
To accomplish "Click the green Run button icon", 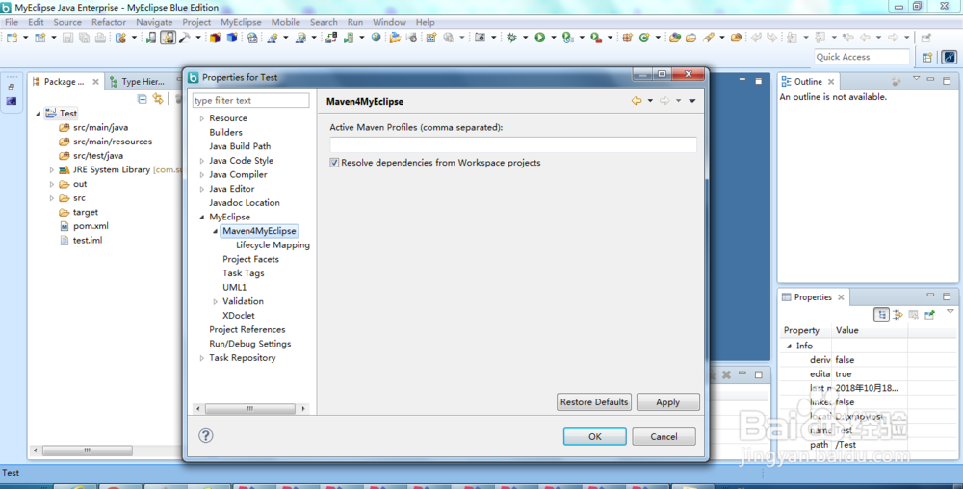I will click(540, 38).
